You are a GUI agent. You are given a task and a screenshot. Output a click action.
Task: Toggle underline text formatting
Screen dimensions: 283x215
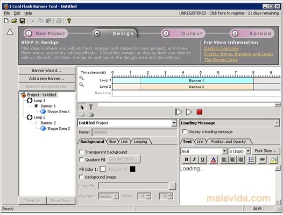[x=202, y=159]
